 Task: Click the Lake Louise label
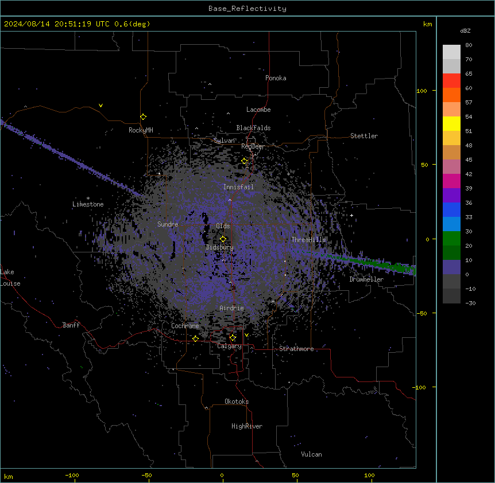pos(10,278)
